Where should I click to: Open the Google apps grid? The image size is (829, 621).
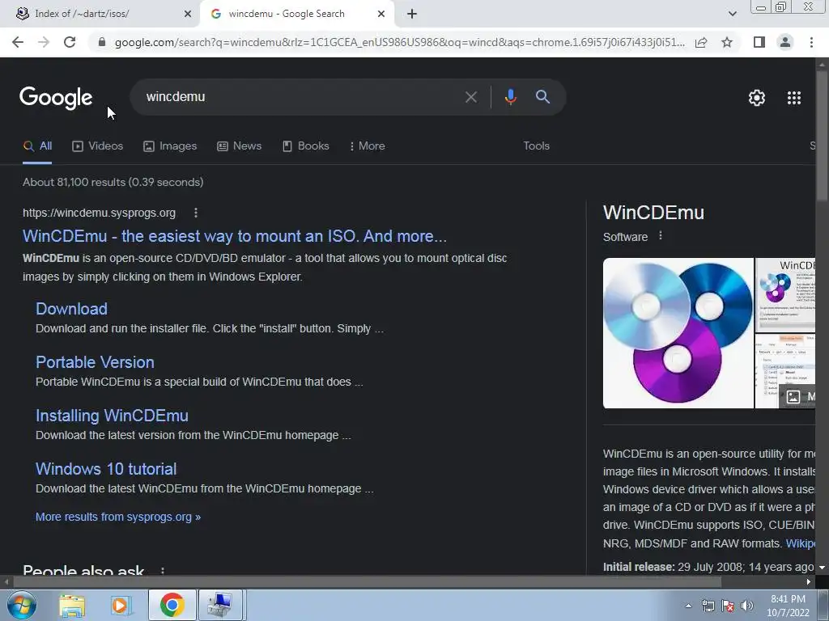pyautogui.click(x=793, y=98)
